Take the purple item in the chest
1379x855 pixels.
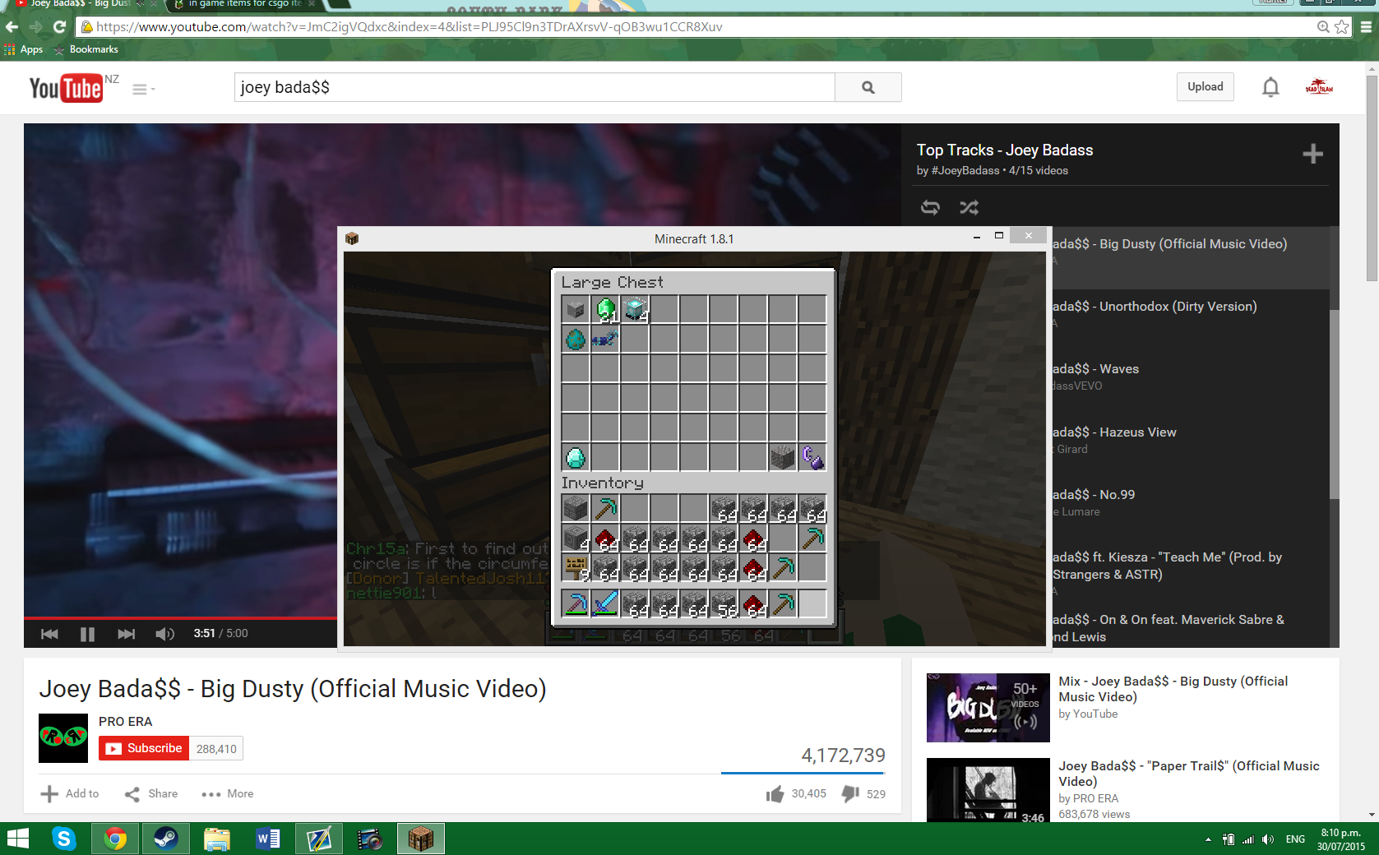812,457
